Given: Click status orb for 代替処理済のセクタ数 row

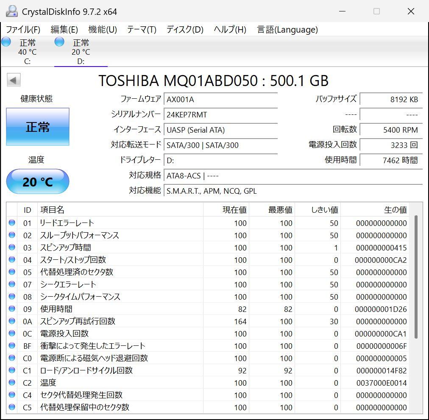Looking at the screenshot, I should pos(12,272).
